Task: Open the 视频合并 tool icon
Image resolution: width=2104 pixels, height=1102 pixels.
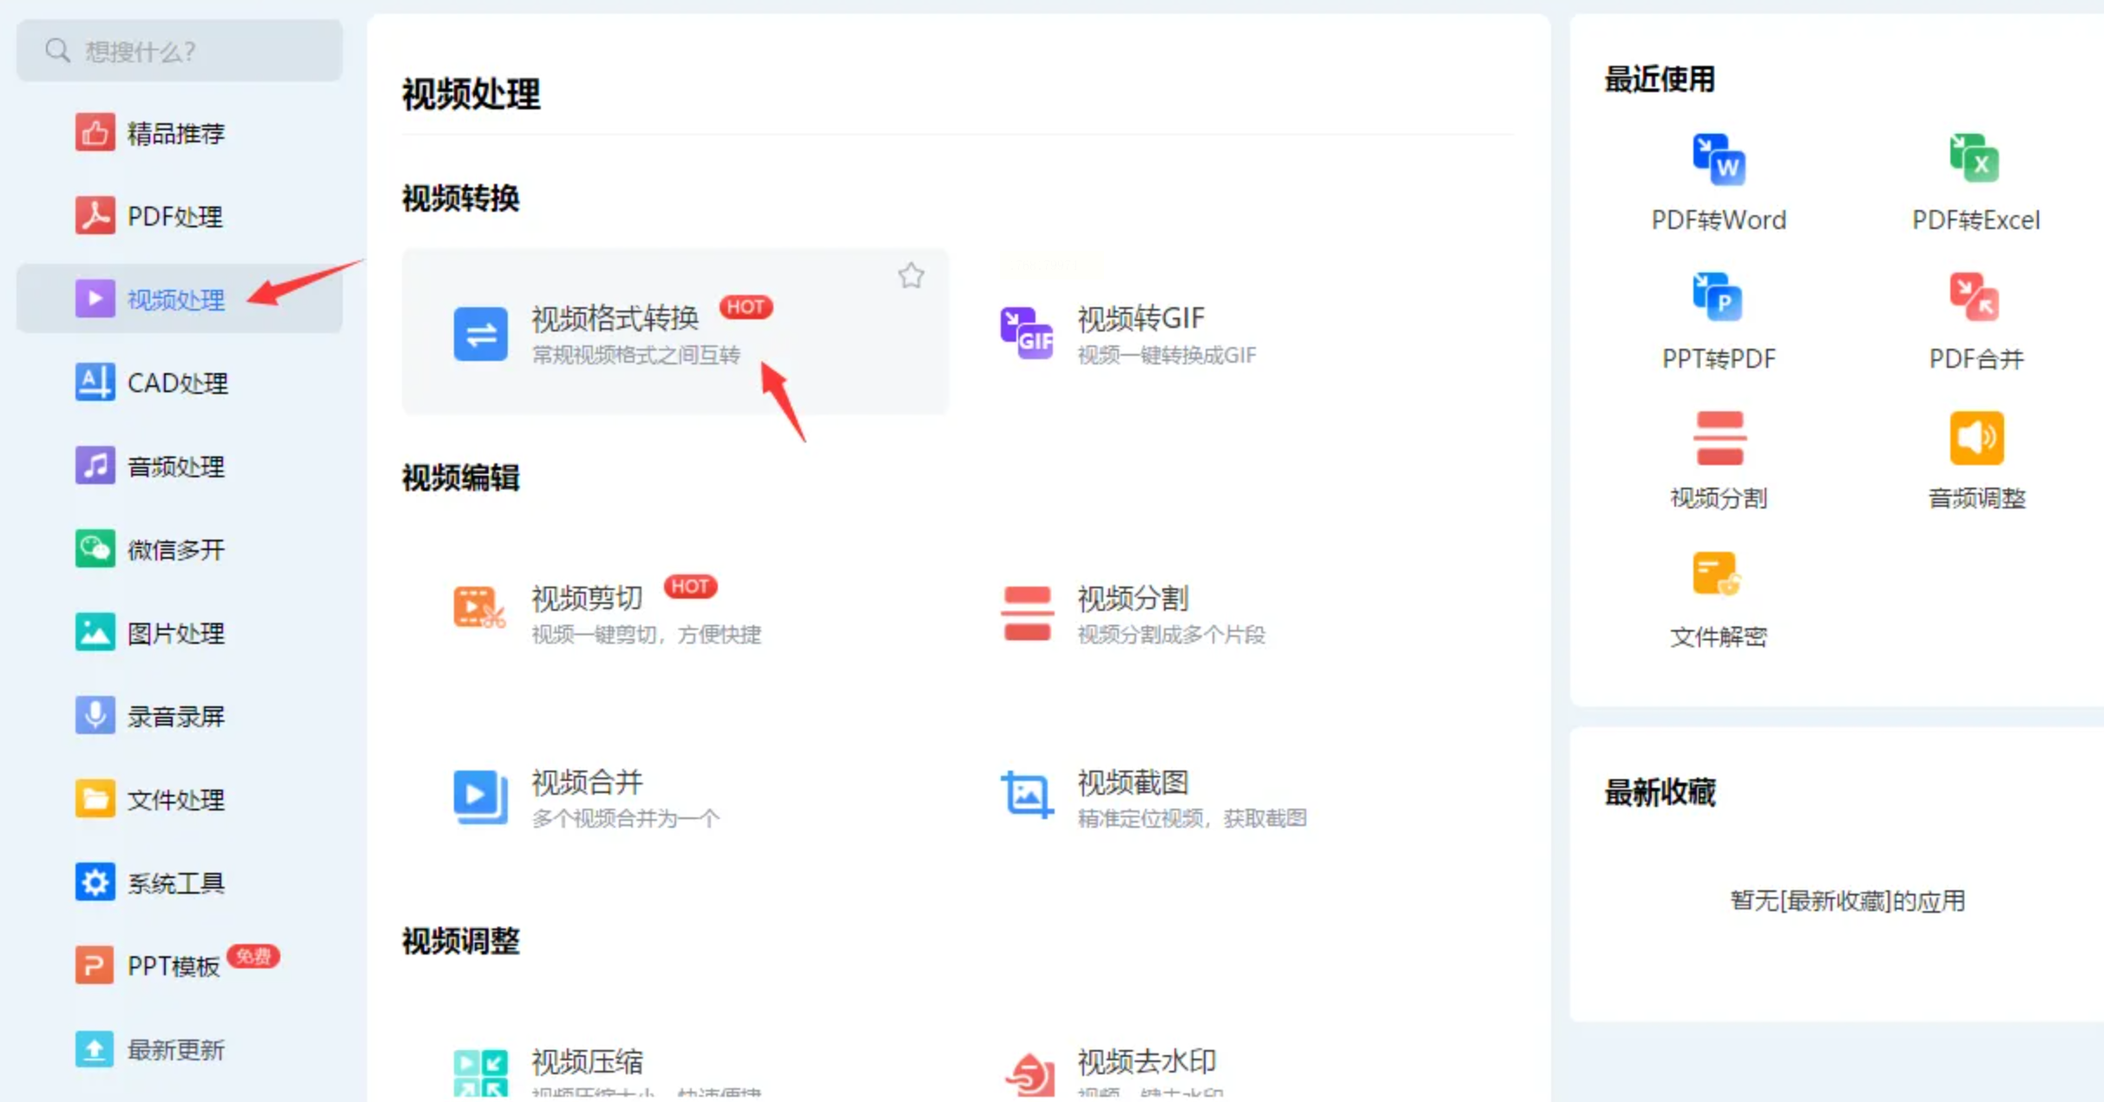Action: pyautogui.click(x=480, y=796)
